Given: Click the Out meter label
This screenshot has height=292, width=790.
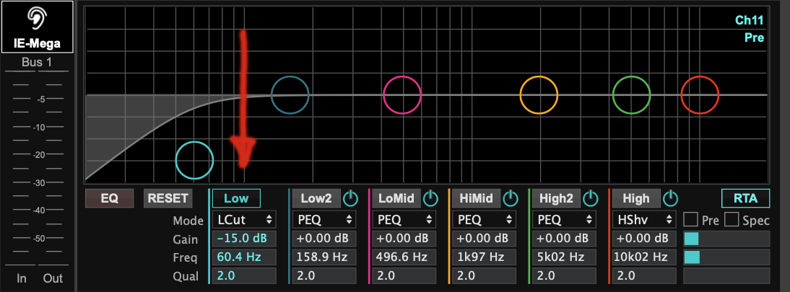Looking at the screenshot, I should point(53,278).
